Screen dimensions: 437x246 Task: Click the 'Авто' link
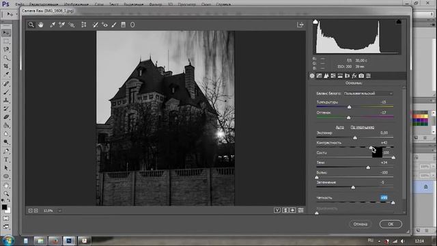tap(340, 127)
